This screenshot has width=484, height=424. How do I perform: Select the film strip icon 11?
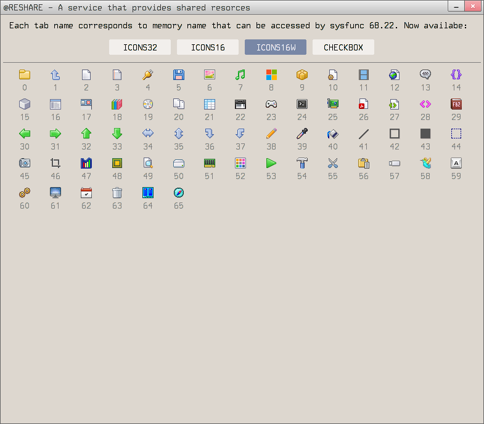point(364,74)
